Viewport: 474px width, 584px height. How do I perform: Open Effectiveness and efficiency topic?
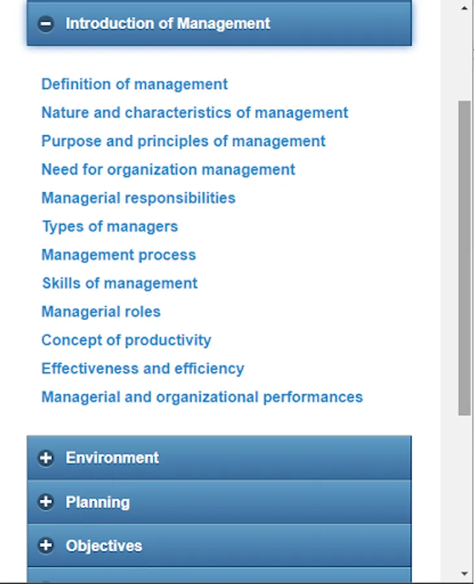[x=143, y=369]
